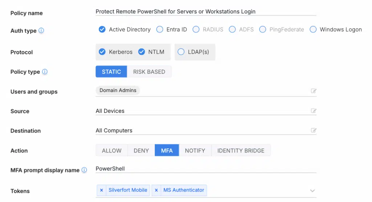Viewport: 372px width, 202px height.
Task: Click the edit icon for Destination
Action: pyautogui.click(x=314, y=130)
